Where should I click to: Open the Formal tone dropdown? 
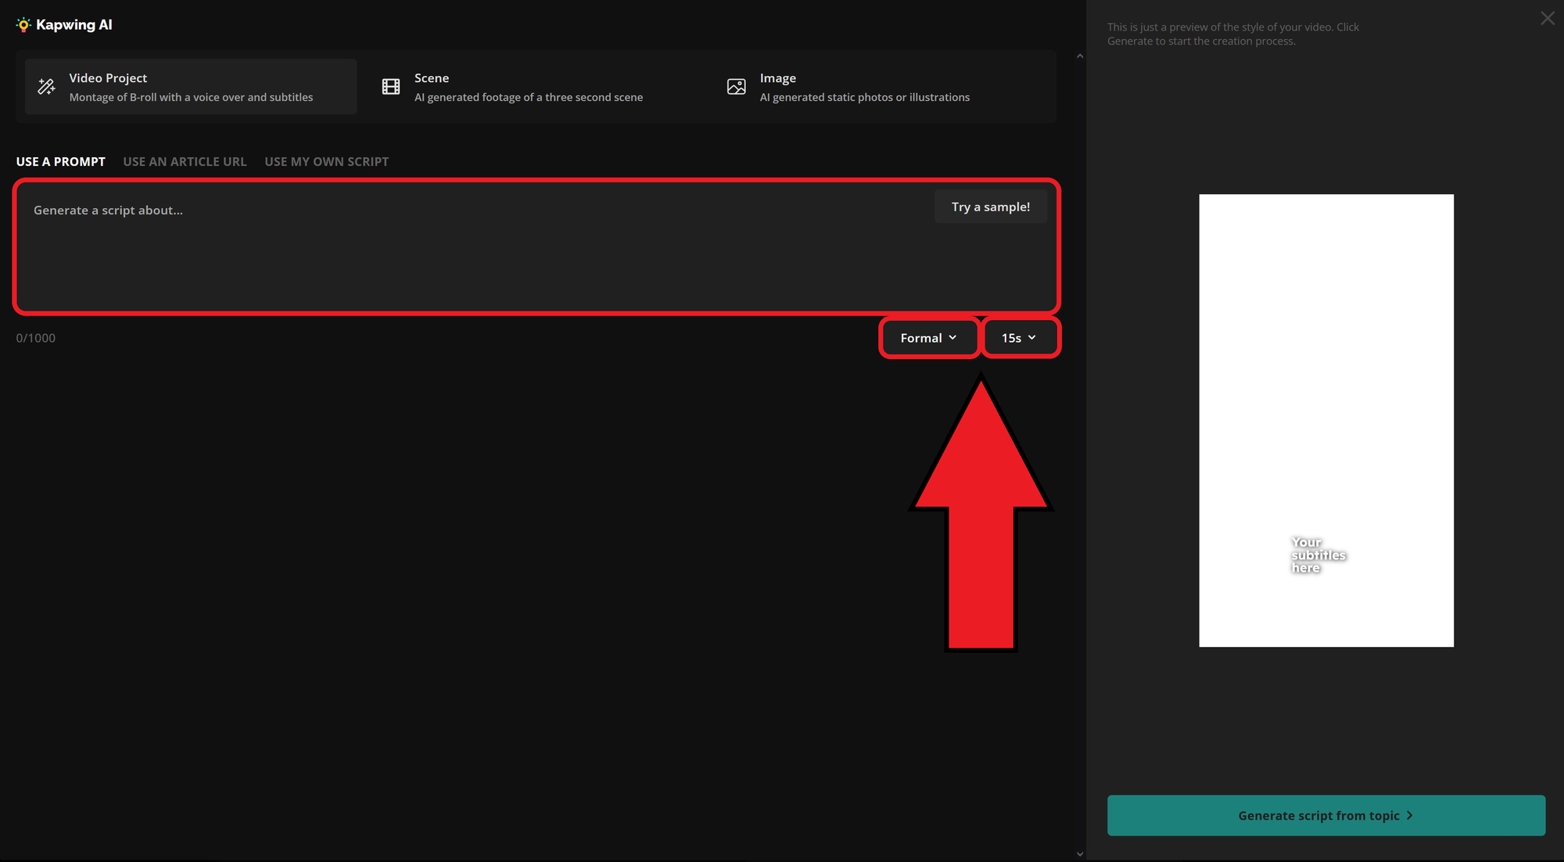[x=928, y=337]
